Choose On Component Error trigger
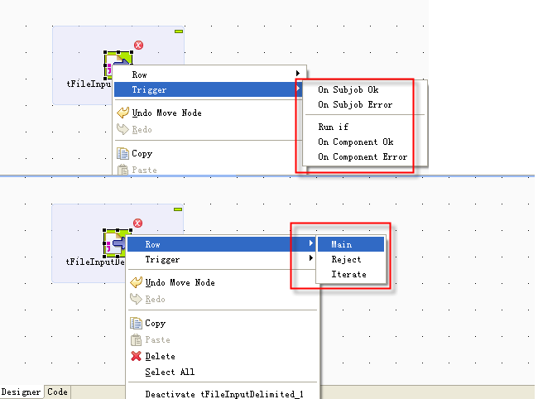Screen dimensions: 538x399 click(363, 156)
